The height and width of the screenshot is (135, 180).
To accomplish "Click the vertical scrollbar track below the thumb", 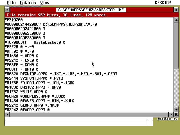I will tap(176, 88).
